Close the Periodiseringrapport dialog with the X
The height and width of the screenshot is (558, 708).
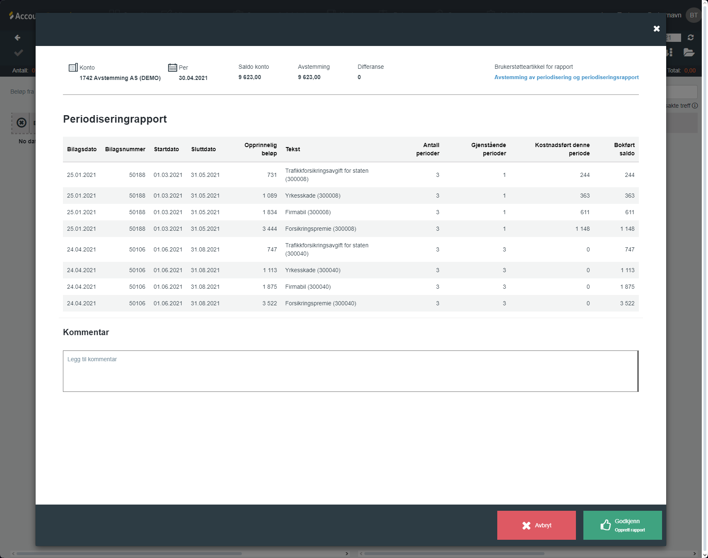click(x=656, y=29)
